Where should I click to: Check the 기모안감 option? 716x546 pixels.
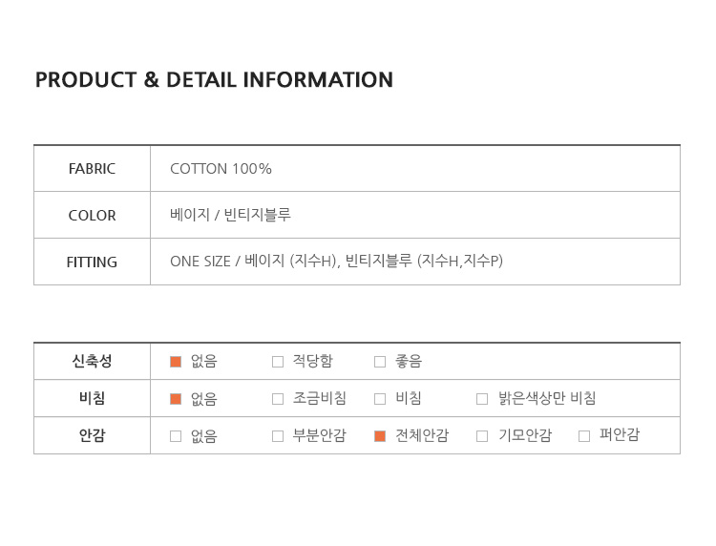click(482, 436)
